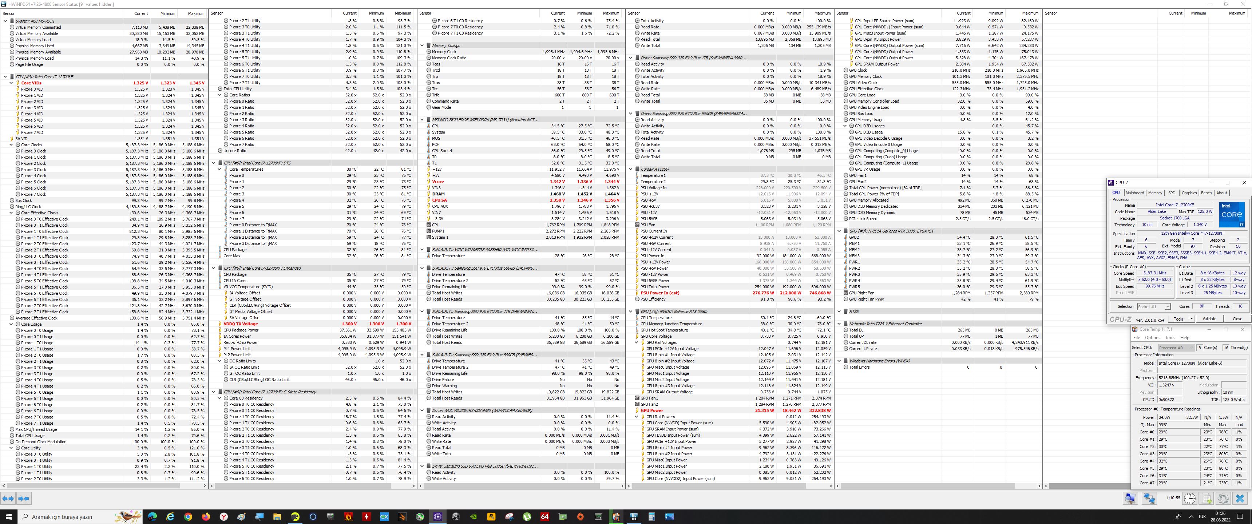
Task: Open Windows Start menu
Action: (8, 517)
